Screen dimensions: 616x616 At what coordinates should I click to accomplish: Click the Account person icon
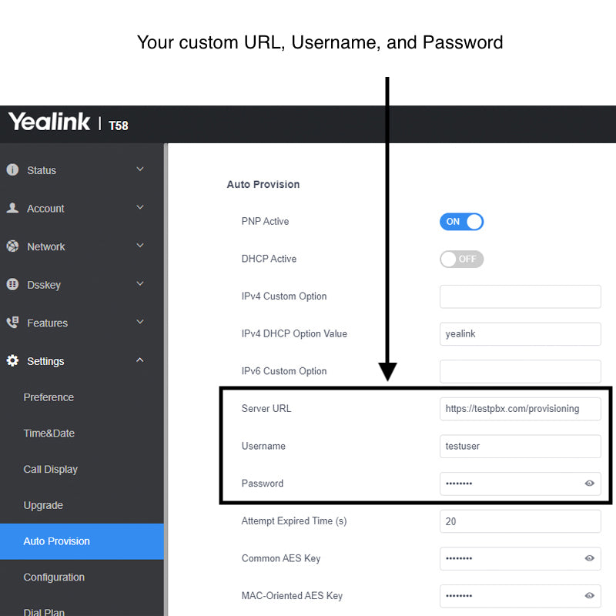coord(12,208)
